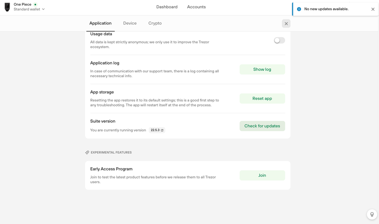
Task: Click the blue info notification icon
Action: pos(299,9)
